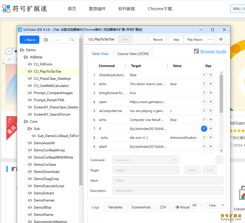Click the macro sidebar vertical scrollbar

tap(81, 112)
